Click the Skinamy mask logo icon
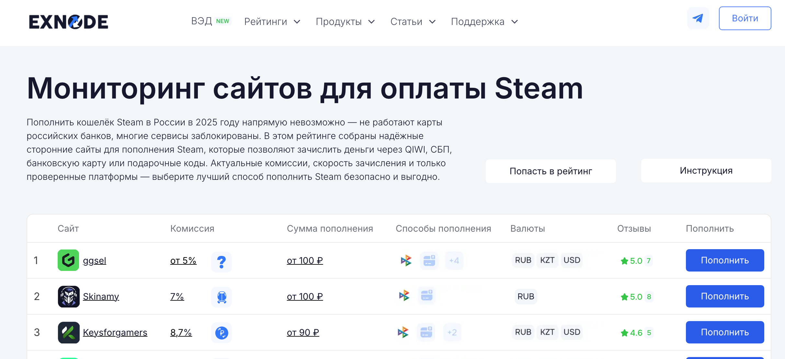This screenshot has width=785, height=359. (69, 296)
